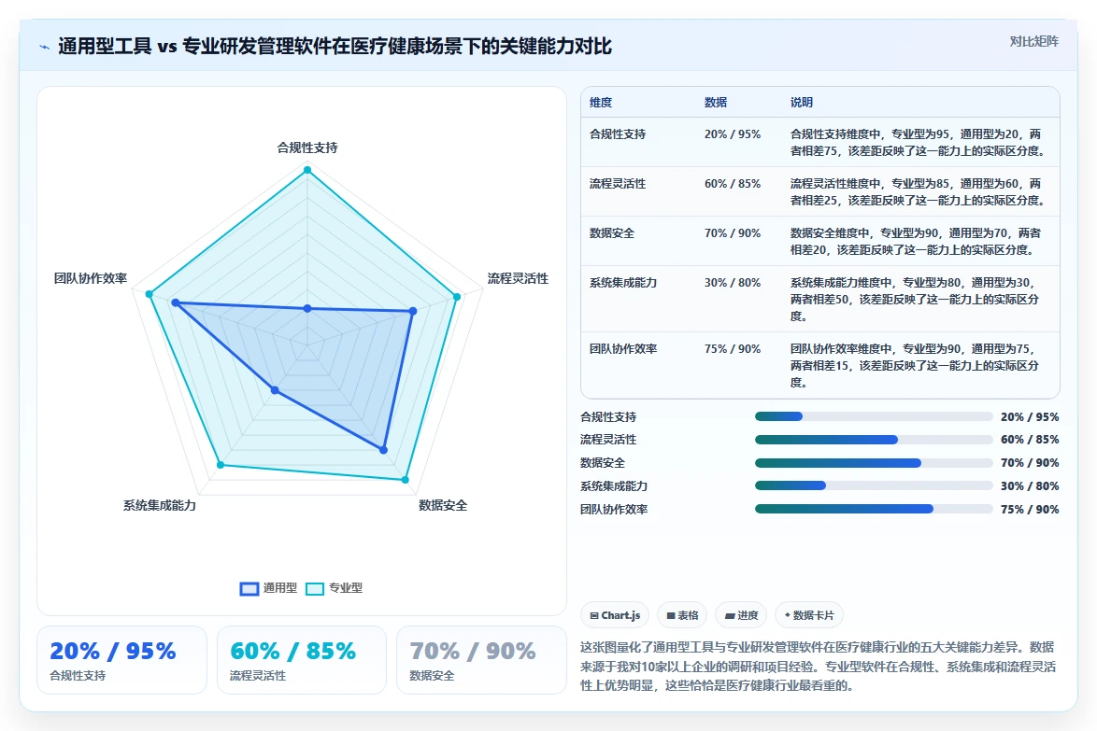Select the 表格 chip
The image size is (1097, 731).
point(682,615)
